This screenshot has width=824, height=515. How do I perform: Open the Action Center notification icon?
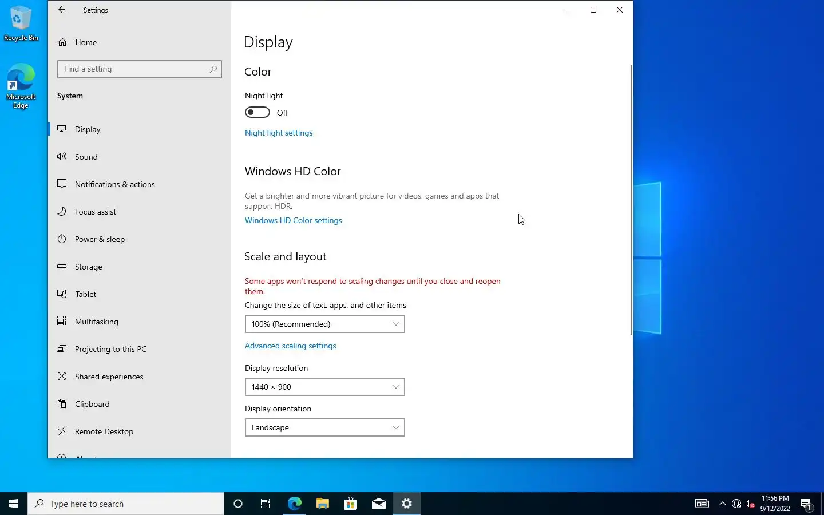pyautogui.click(x=806, y=504)
